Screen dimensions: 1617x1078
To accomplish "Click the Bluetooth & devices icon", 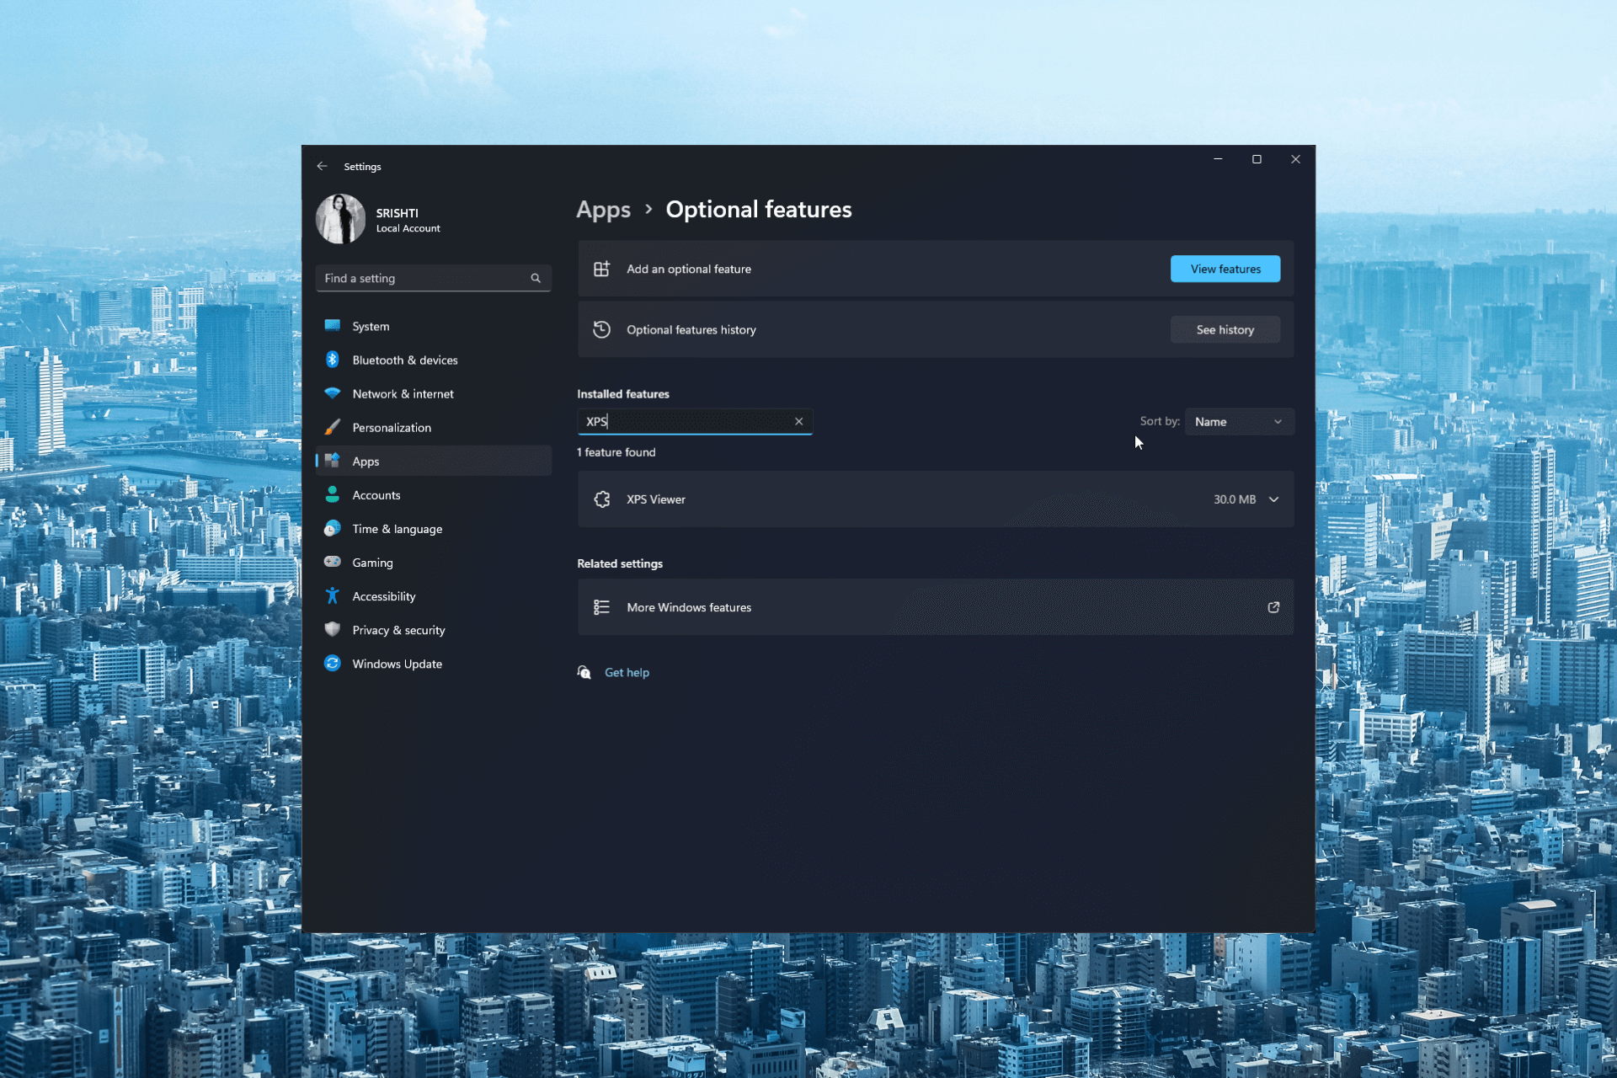I will (333, 360).
